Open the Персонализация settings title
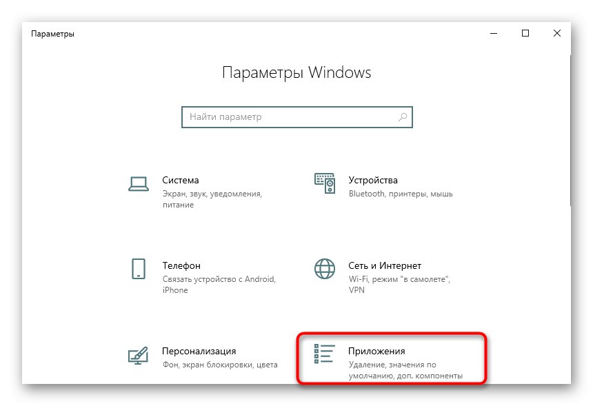Image resolution: width=593 pixels, height=406 pixels. (x=199, y=351)
